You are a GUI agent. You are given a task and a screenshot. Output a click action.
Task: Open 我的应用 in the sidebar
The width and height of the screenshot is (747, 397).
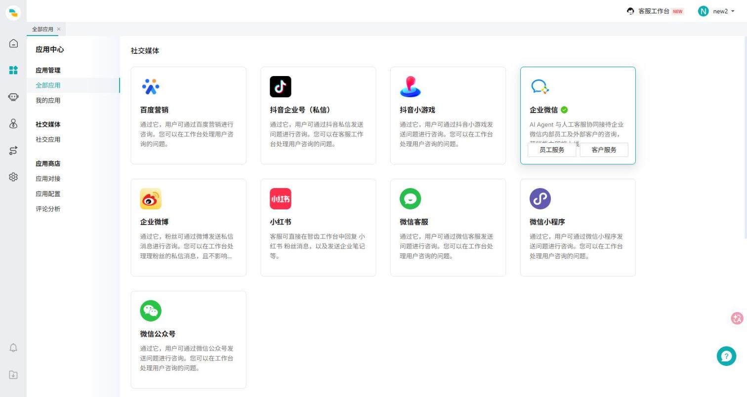pyautogui.click(x=48, y=101)
